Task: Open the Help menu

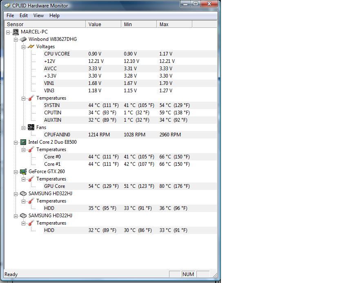Action: (54, 16)
